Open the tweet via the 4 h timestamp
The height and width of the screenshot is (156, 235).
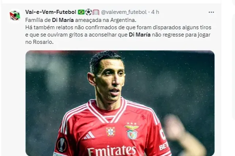(155, 12)
